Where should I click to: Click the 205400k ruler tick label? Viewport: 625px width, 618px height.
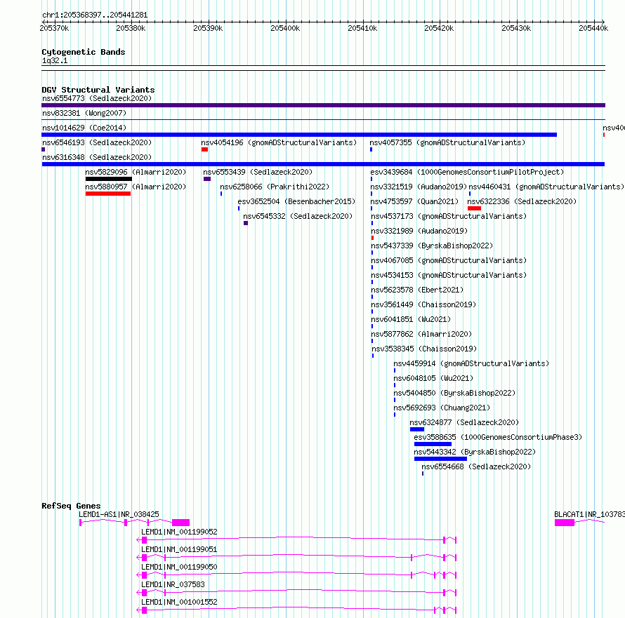pyautogui.click(x=285, y=28)
